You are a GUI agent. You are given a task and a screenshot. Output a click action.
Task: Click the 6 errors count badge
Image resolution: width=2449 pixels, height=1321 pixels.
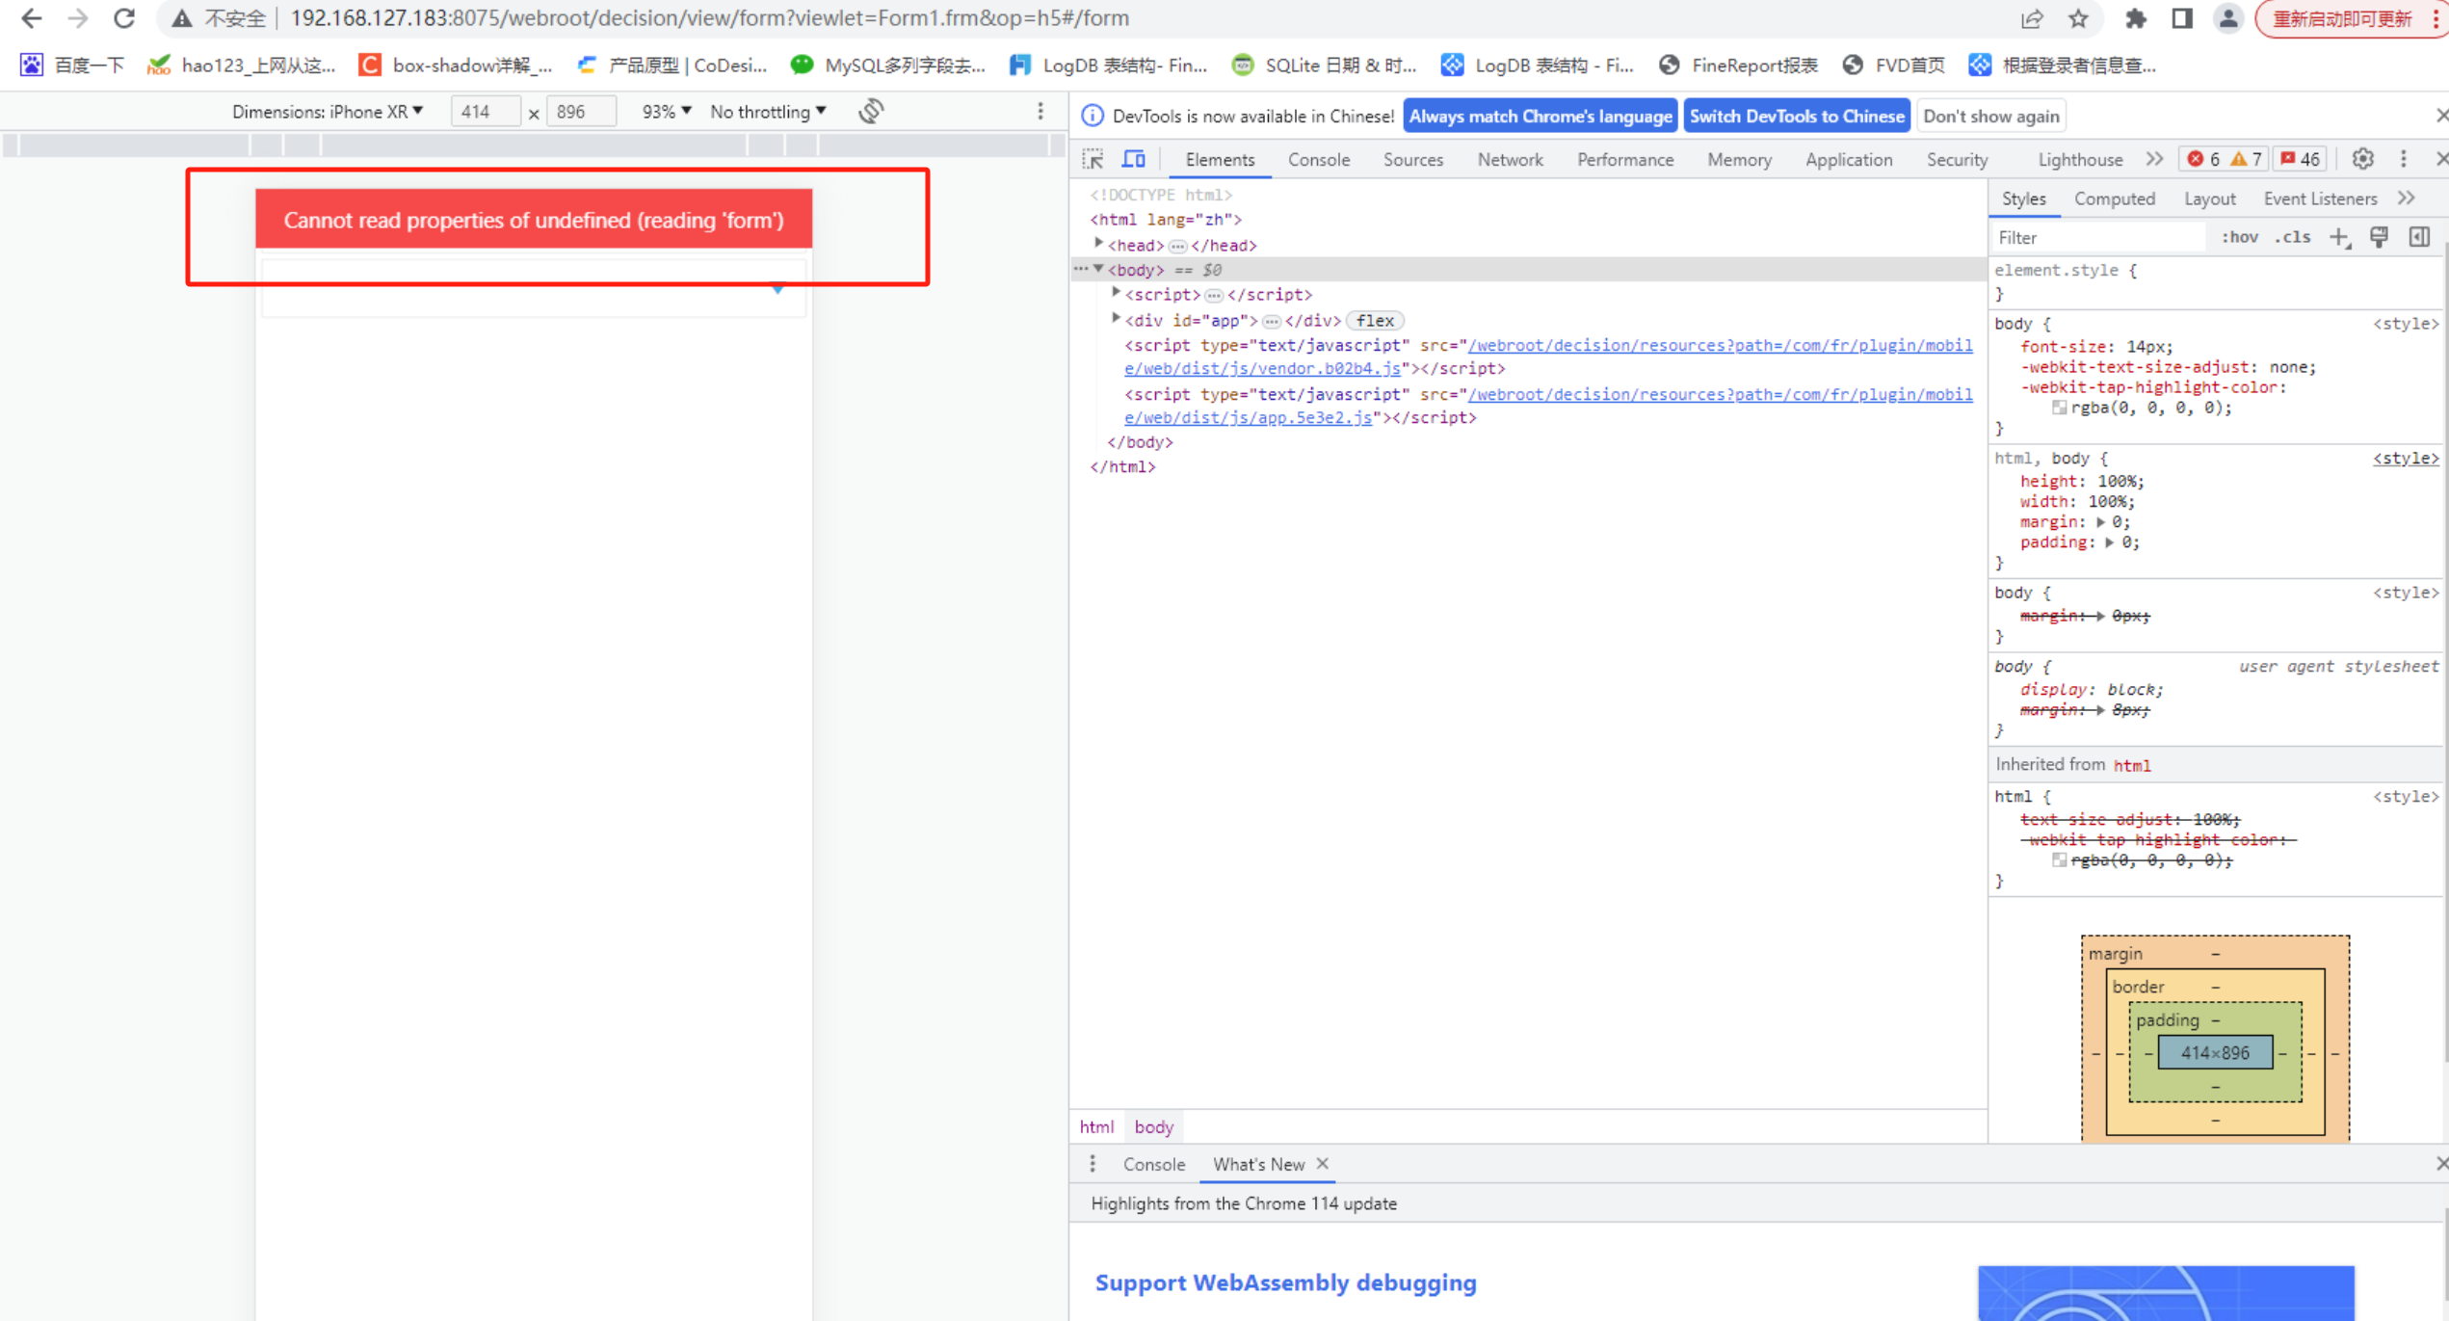2203,159
